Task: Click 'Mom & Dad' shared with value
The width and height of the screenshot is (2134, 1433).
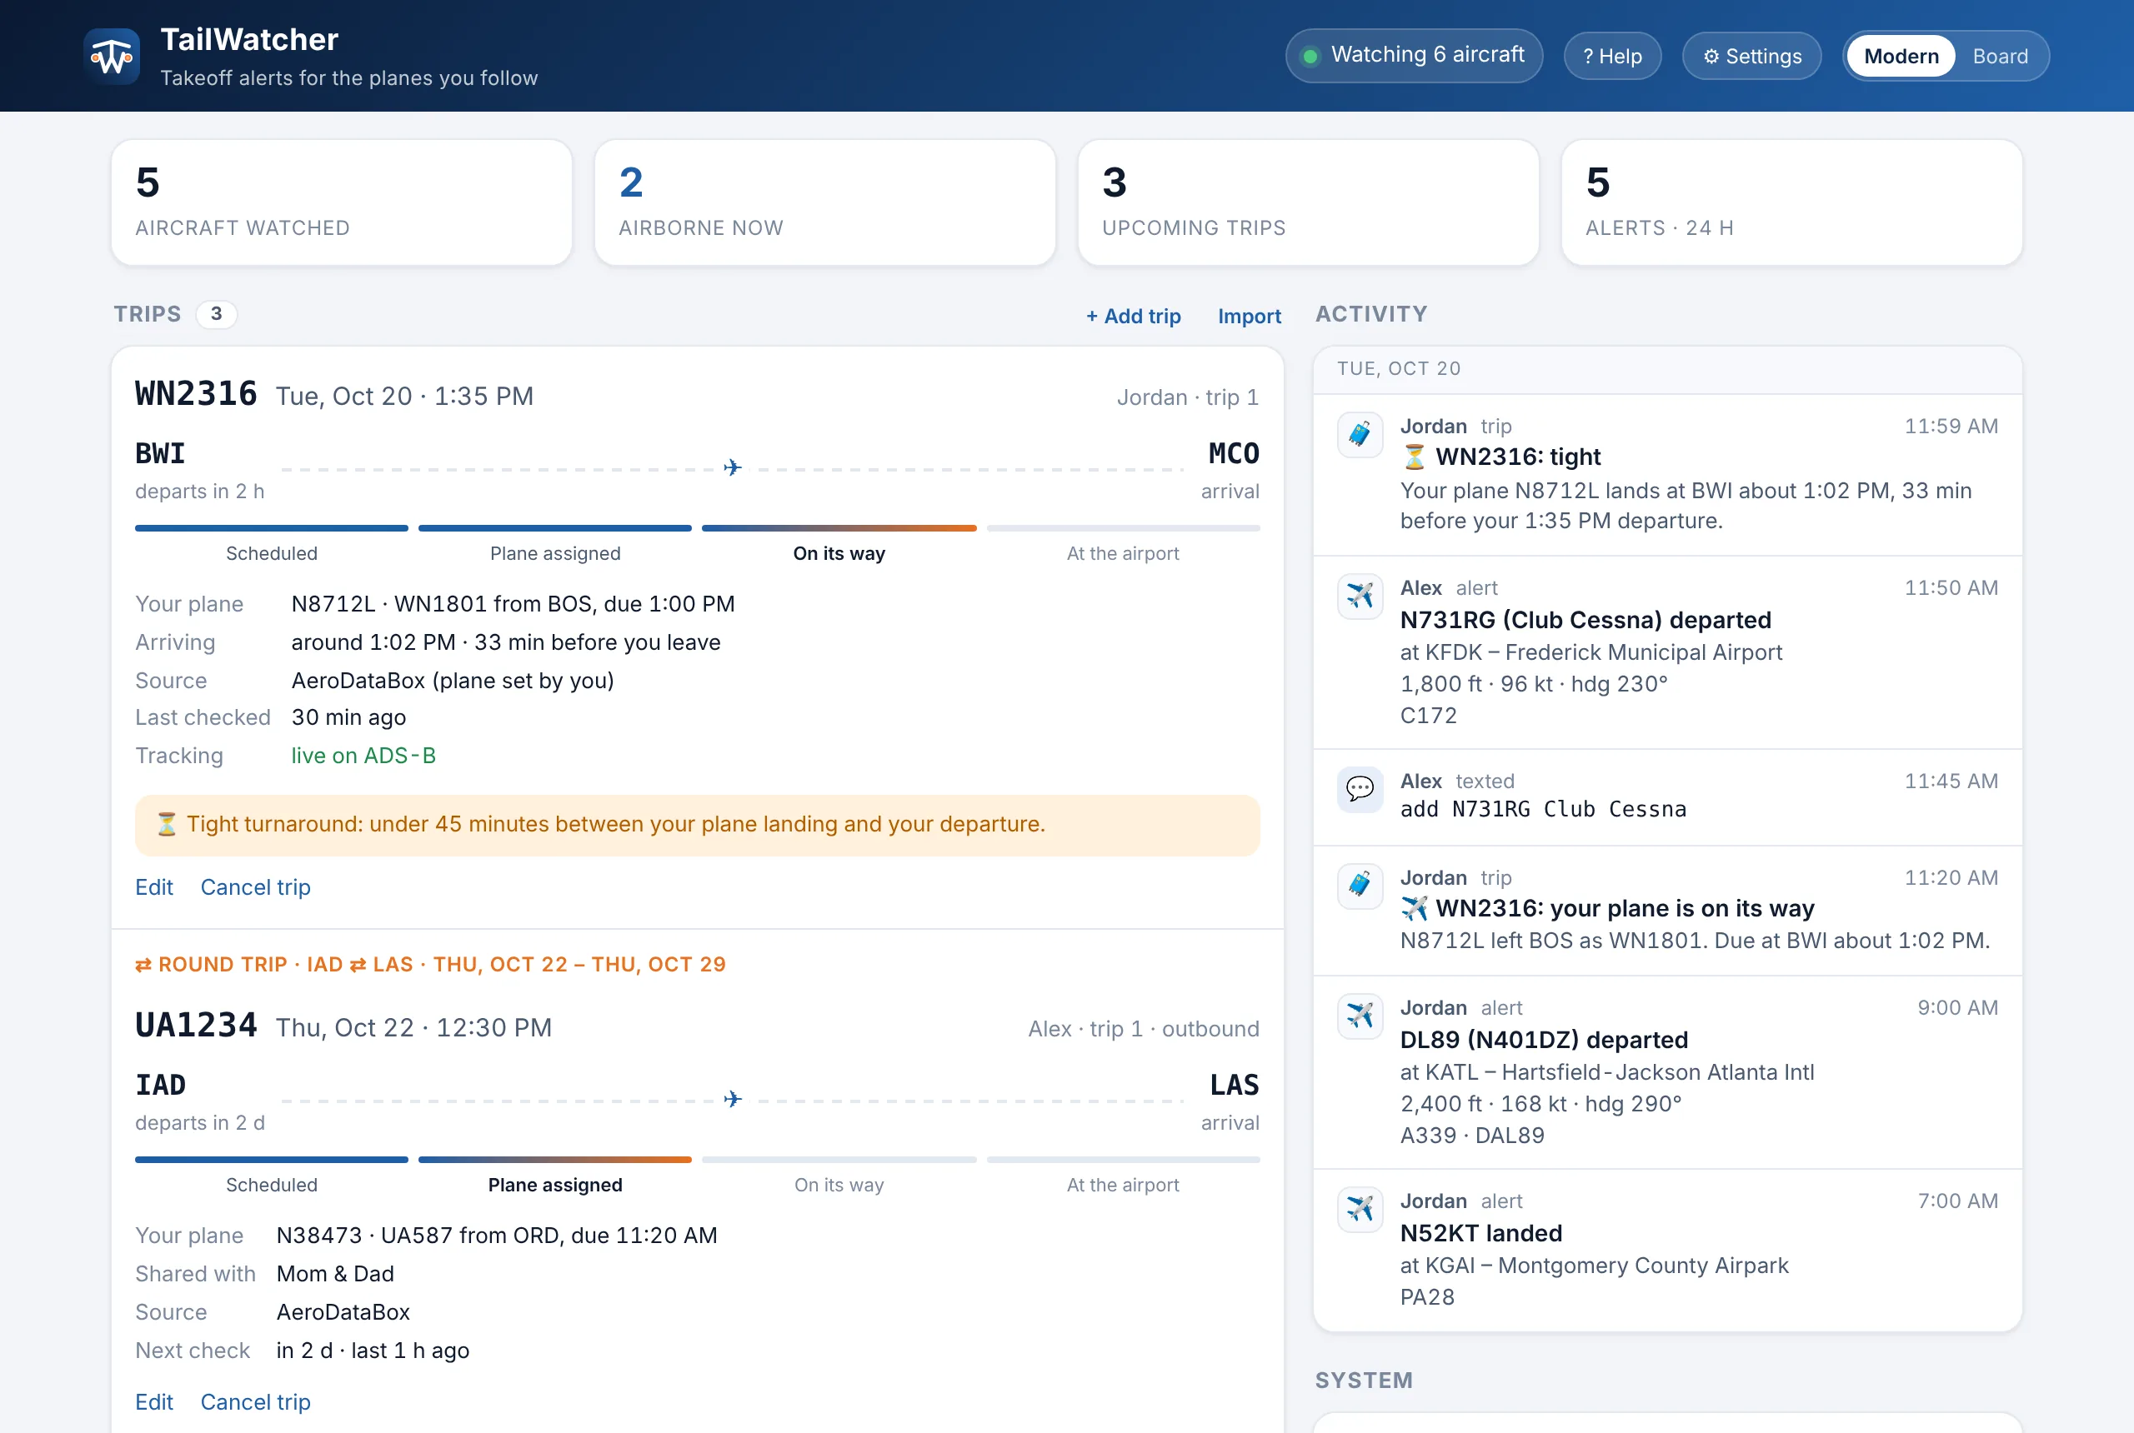Action: [x=336, y=1274]
